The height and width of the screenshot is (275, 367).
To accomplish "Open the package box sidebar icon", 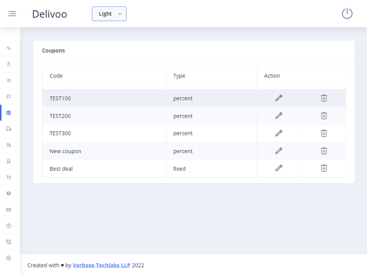I will [9, 194].
